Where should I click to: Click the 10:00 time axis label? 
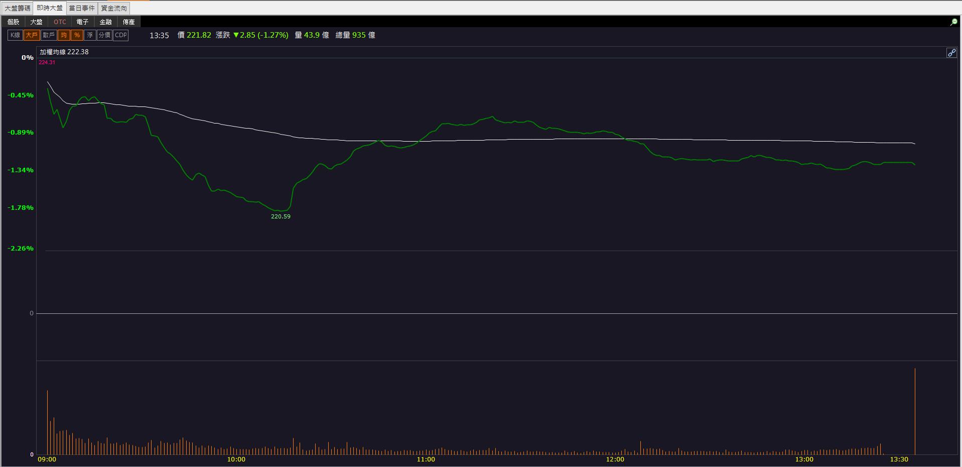[236, 459]
